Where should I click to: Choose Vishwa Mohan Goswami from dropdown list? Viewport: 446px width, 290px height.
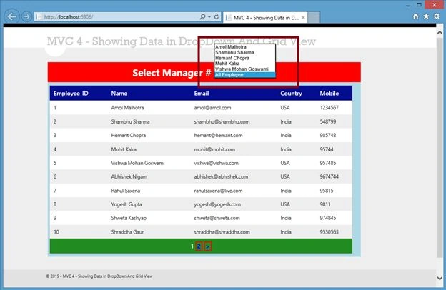click(242, 69)
